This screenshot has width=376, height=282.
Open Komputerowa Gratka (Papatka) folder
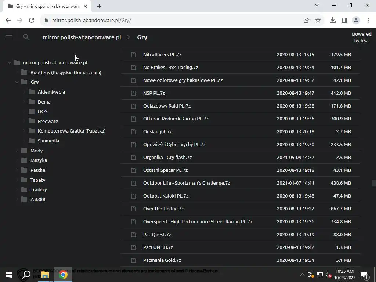[x=72, y=131]
